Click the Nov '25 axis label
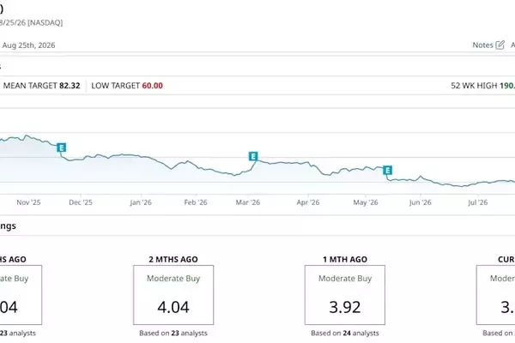515x343 pixels. point(28,202)
